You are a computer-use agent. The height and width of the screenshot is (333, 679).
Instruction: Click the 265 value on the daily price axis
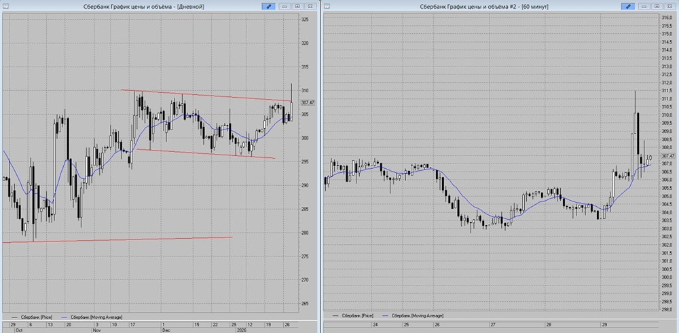(306, 304)
